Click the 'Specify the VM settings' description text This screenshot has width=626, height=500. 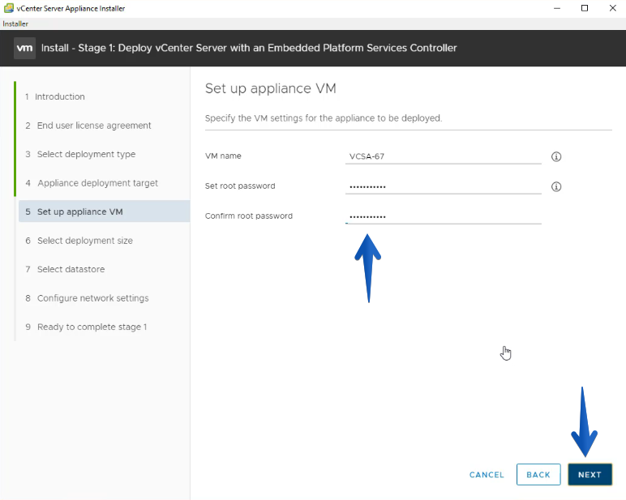324,118
